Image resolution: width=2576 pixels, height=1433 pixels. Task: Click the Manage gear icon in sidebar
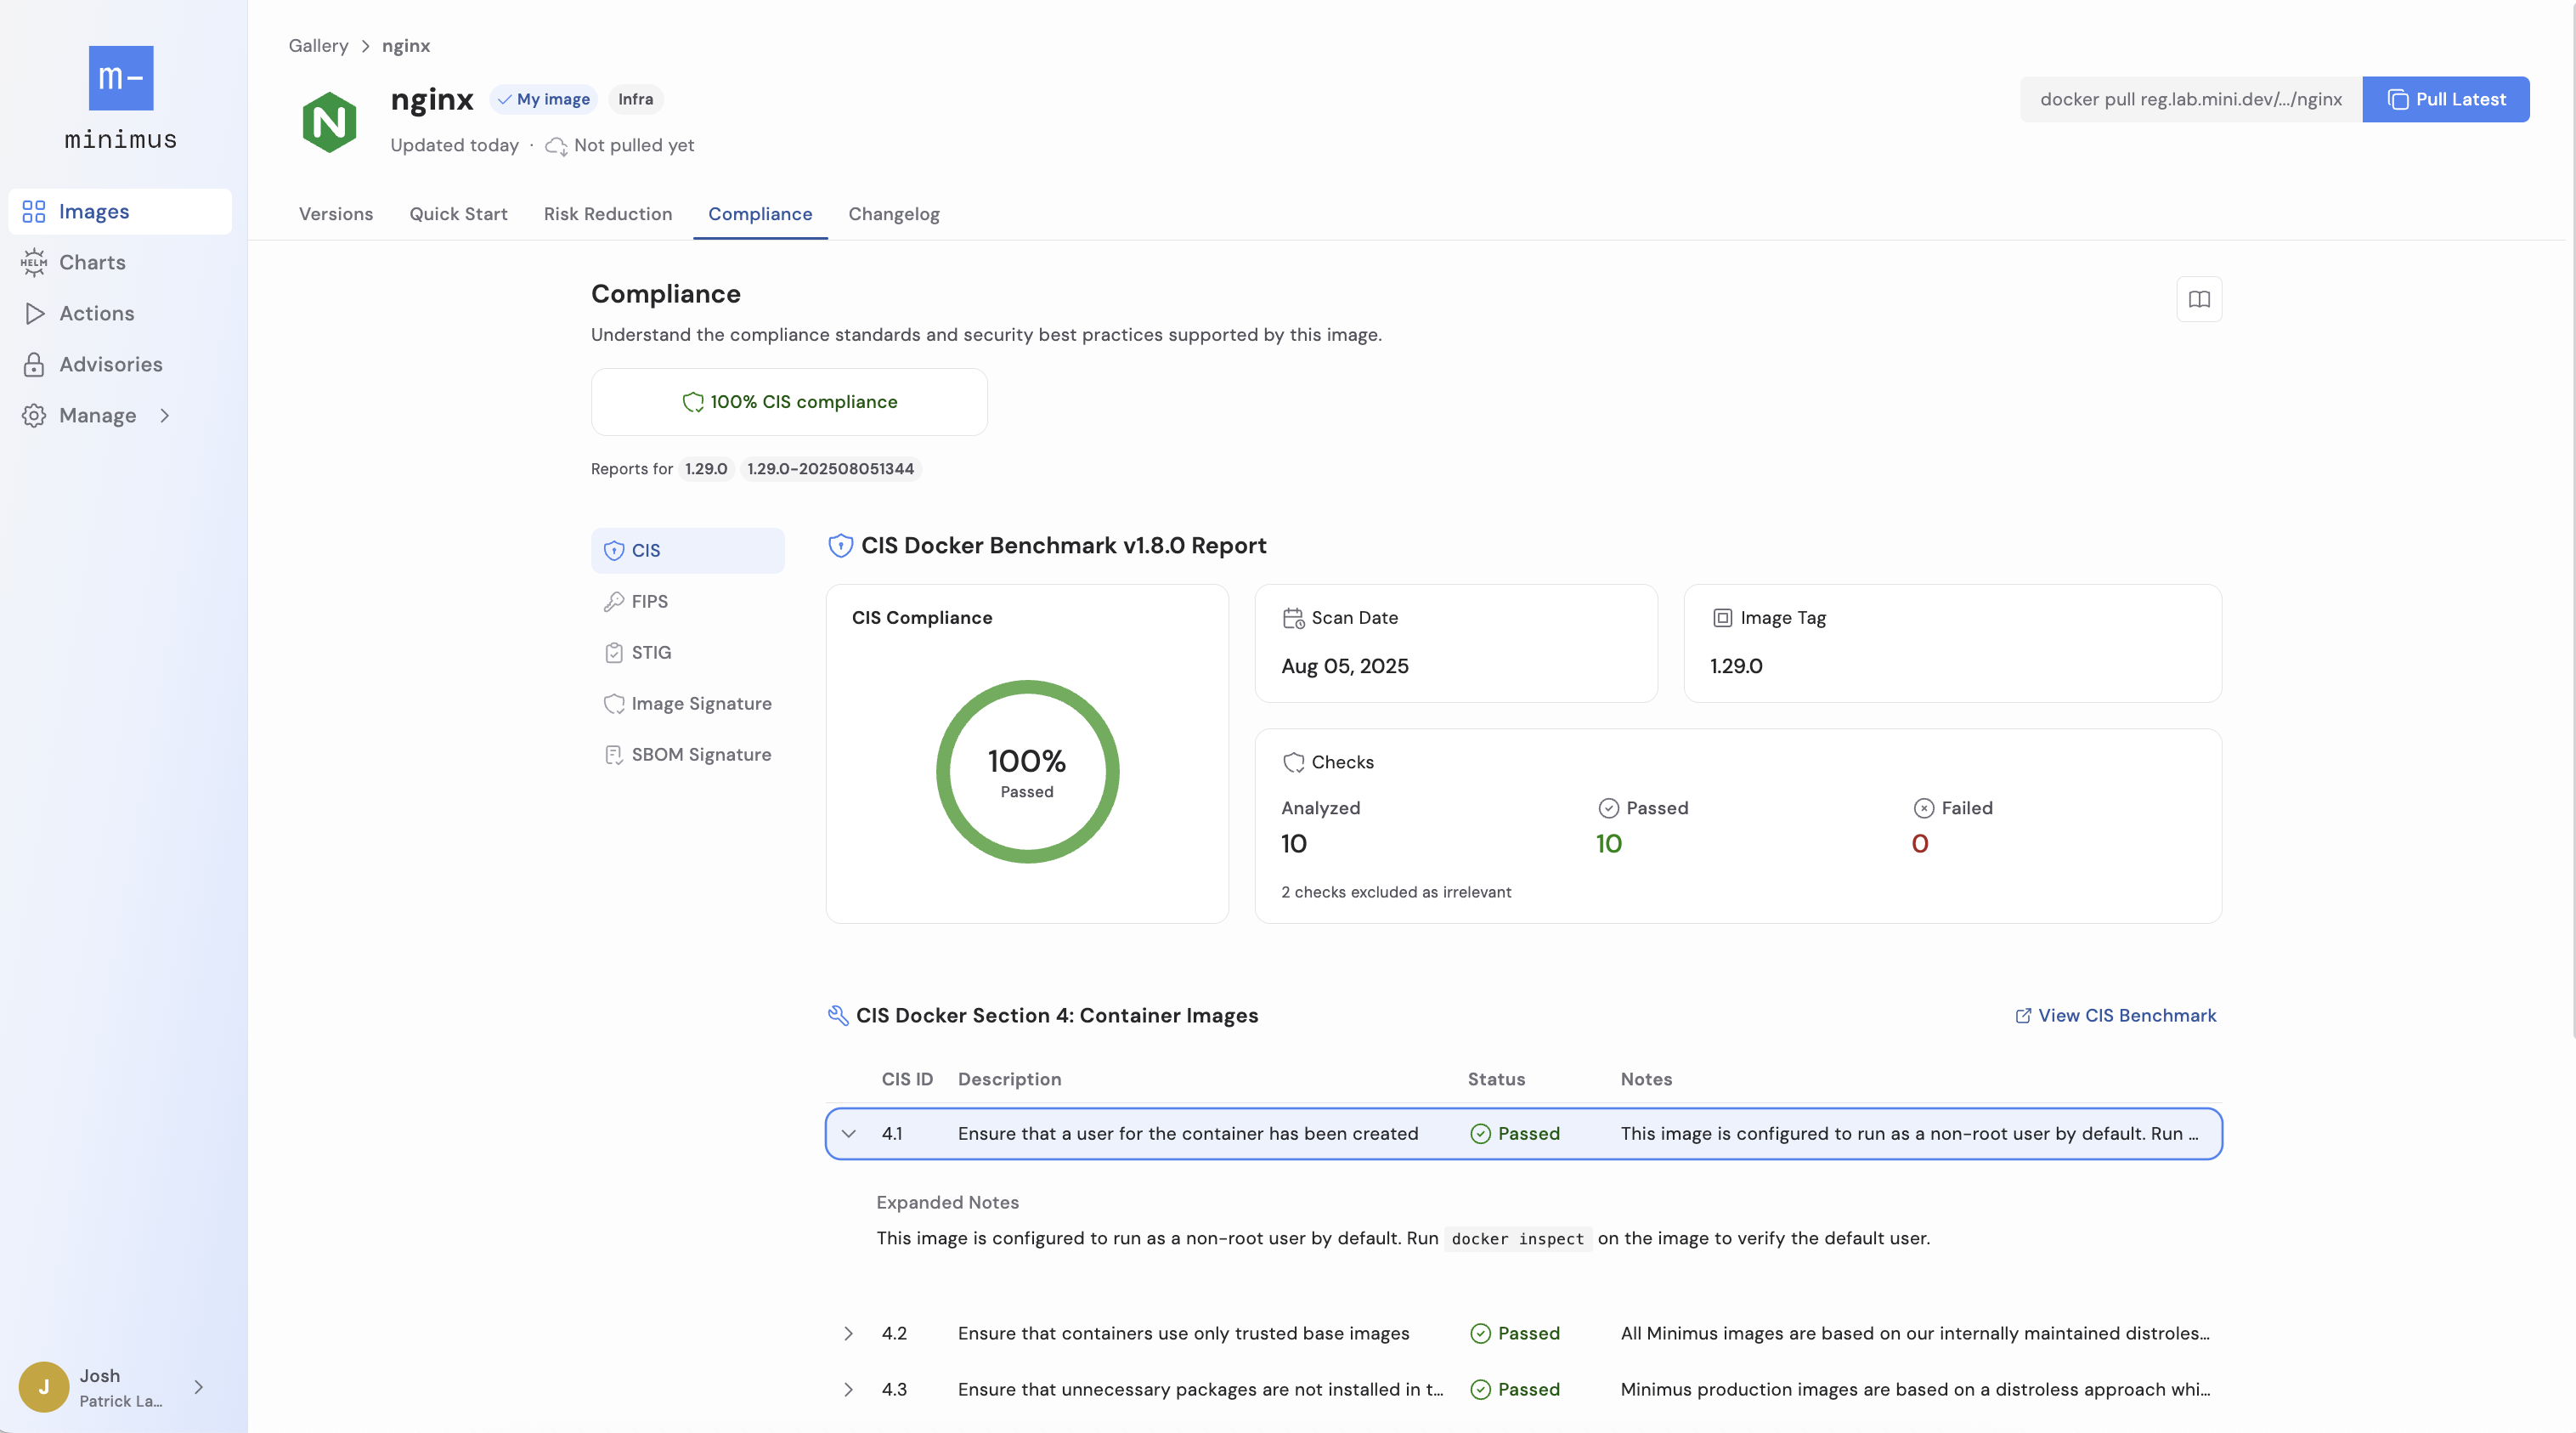(34, 416)
